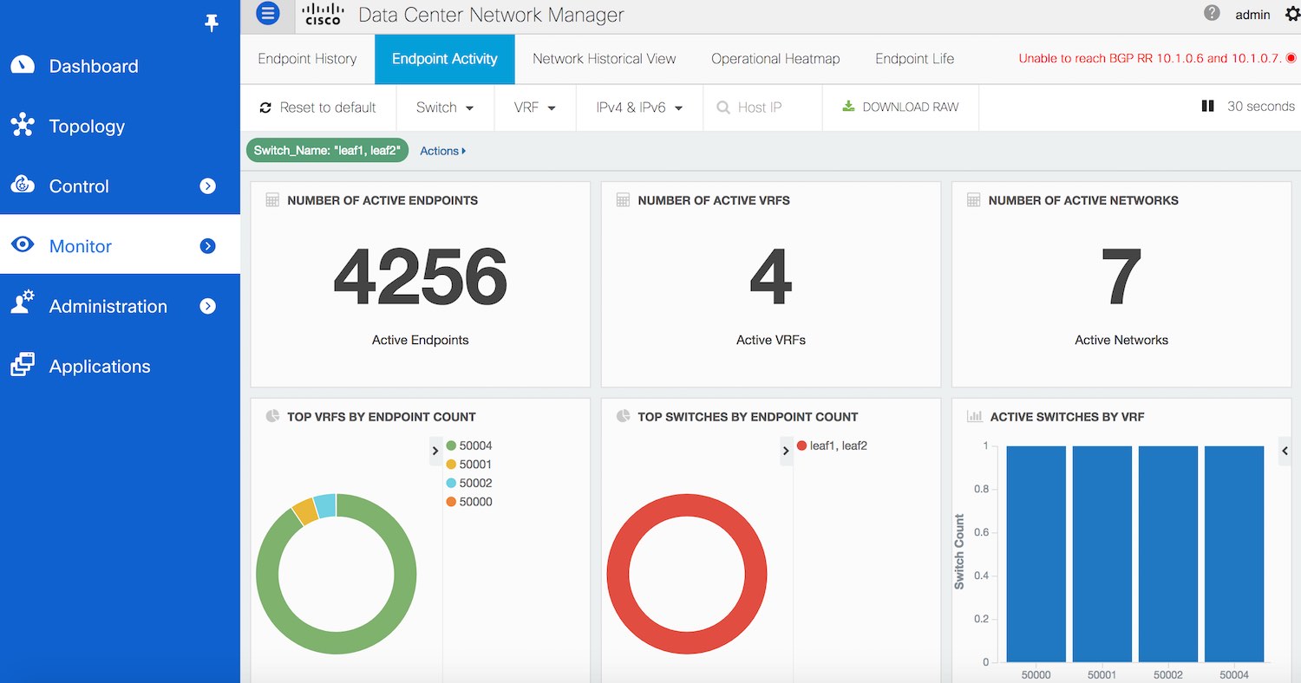Pause the 30 seconds auto-refresh
This screenshot has width=1301, height=683.
pos(1207,107)
